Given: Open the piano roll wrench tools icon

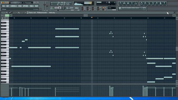Looking at the screenshot, I should click(4, 13).
